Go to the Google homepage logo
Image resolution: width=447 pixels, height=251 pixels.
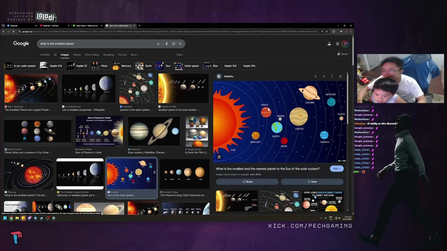pyautogui.click(x=21, y=44)
